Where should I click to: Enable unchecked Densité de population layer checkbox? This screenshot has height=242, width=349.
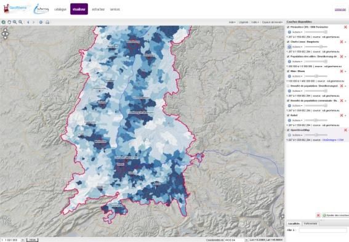288,86
